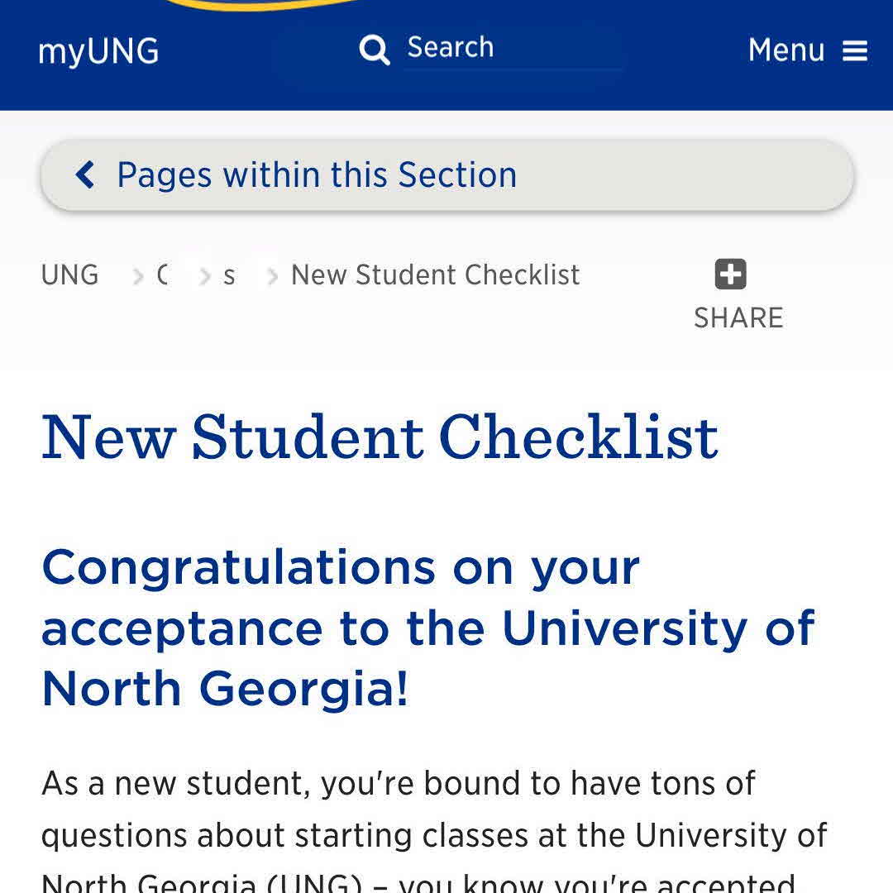Open the truncated 'C' breadcrumb link
Image resolution: width=893 pixels, height=893 pixels.
[x=163, y=275]
